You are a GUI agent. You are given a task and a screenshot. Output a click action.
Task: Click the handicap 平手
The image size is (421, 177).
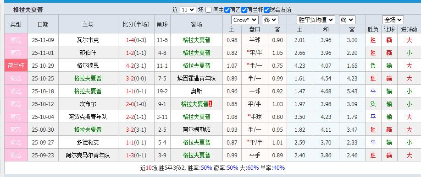tap(255, 156)
